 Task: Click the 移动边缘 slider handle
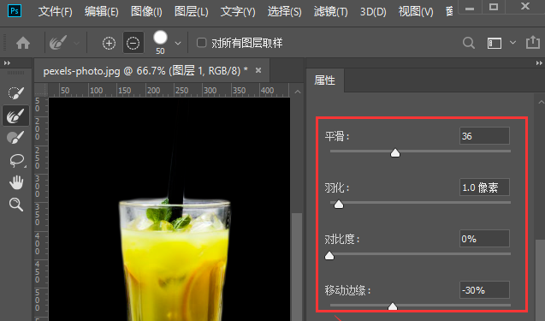click(x=393, y=306)
